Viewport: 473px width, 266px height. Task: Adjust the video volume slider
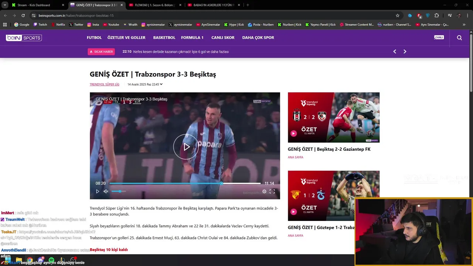[119, 191]
